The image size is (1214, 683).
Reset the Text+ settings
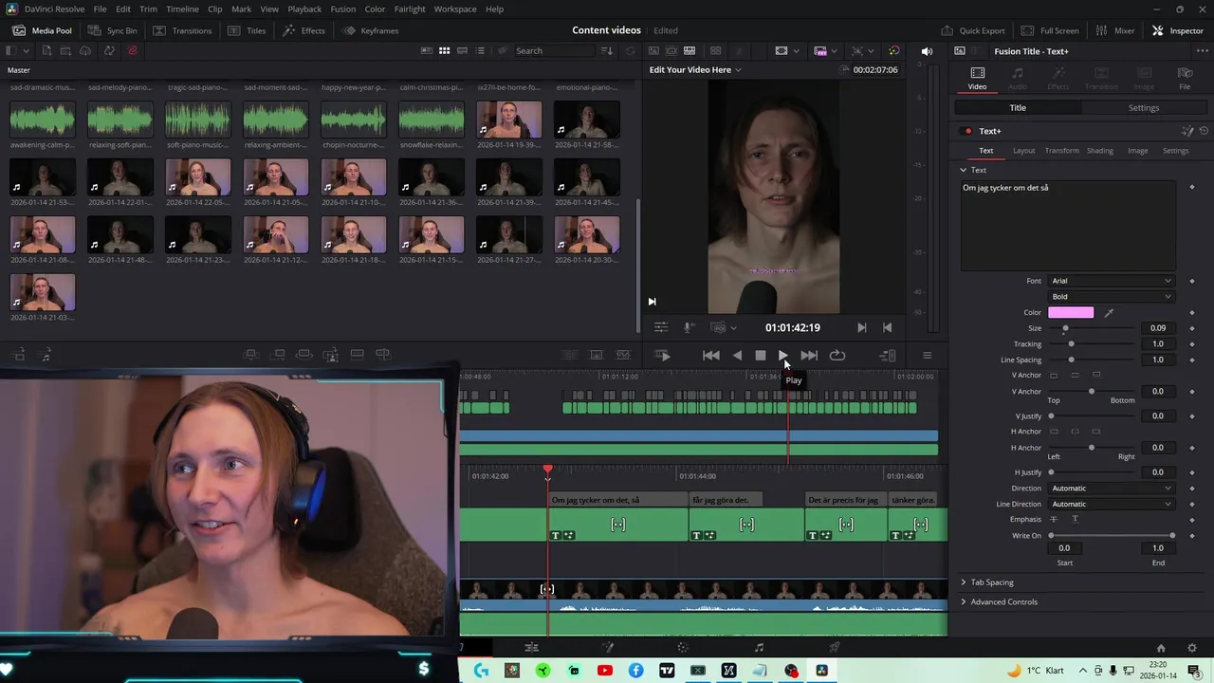1204,131
